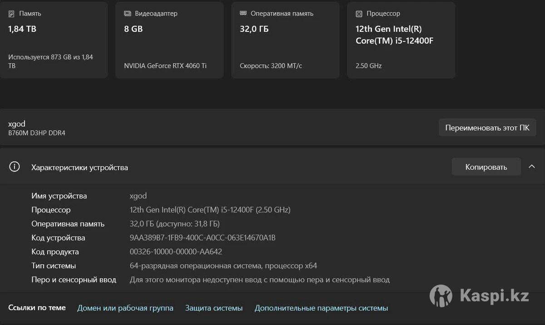Click the info icon next to Характеристики устройства
Screen dimensions: 545x325
coord(15,167)
